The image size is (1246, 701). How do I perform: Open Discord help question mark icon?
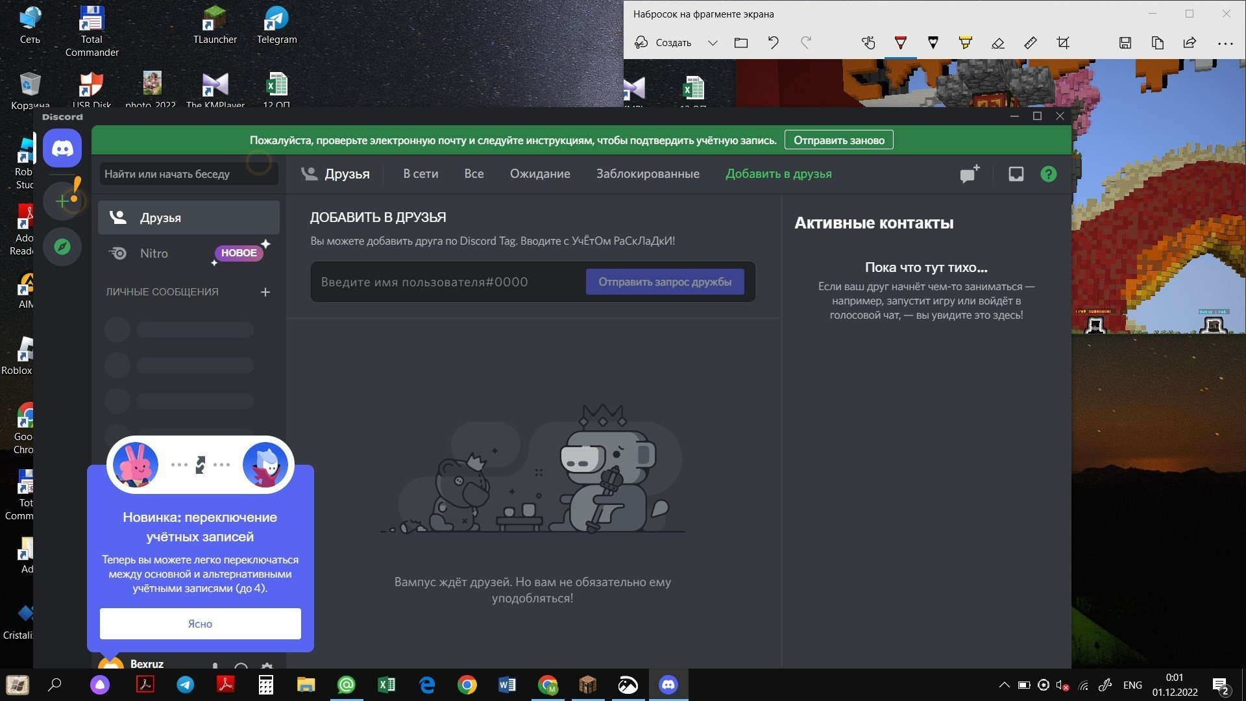tap(1048, 174)
